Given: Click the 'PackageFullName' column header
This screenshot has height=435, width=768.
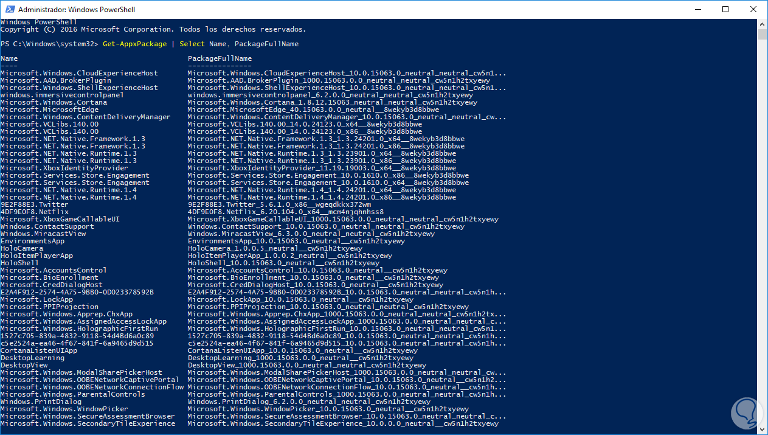Looking at the screenshot, I should coord(220,58).
